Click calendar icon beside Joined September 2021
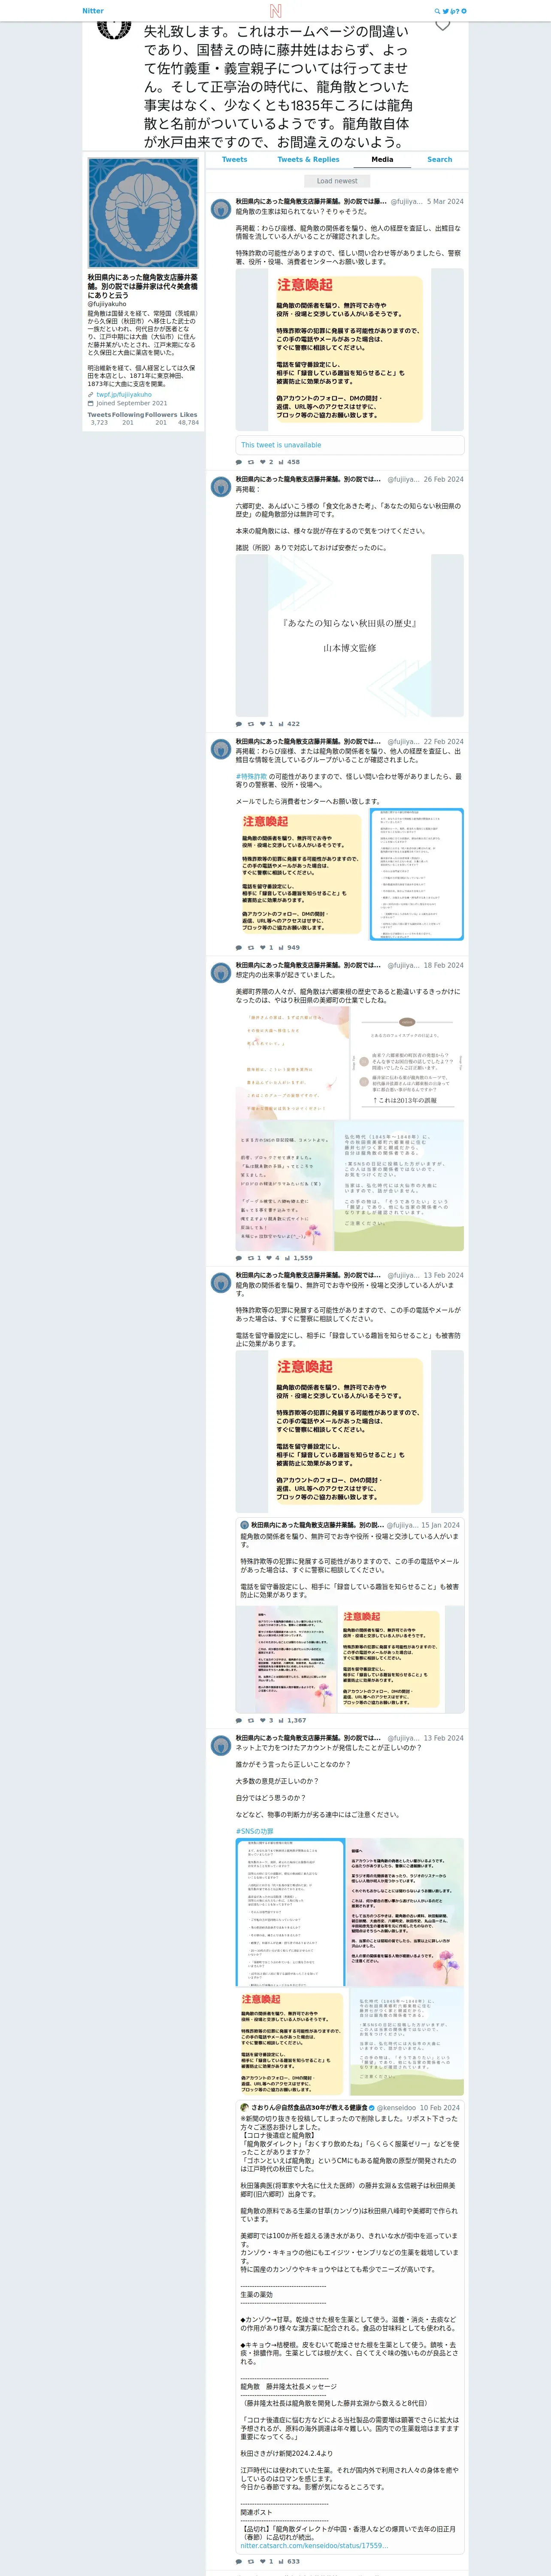The height and width of the screenshot is (2576, 551). 90,404
